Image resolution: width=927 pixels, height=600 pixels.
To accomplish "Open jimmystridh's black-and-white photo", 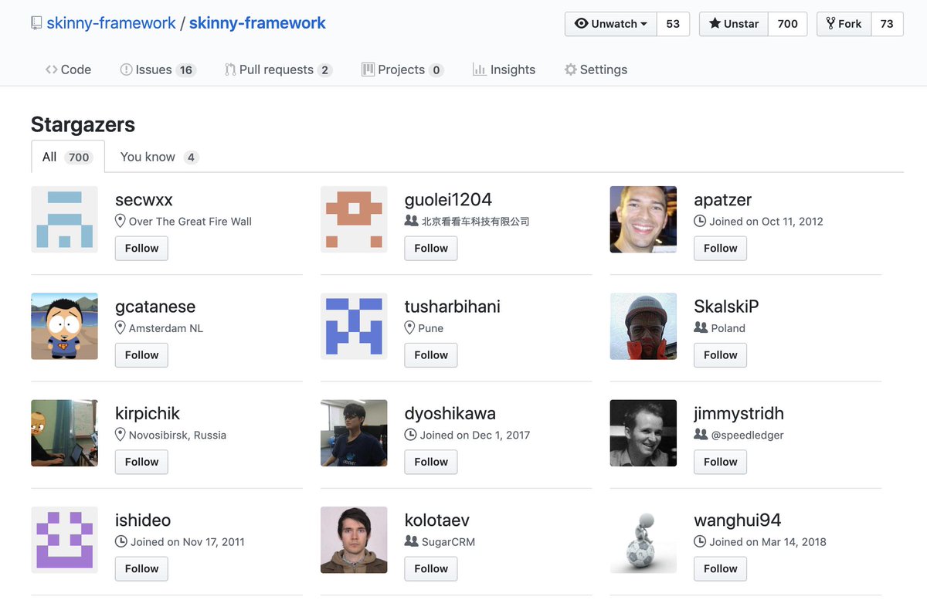I will 643,433.
